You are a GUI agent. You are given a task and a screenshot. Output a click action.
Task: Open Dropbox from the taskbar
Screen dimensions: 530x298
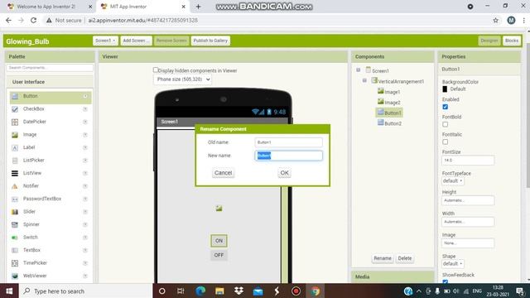238,291
